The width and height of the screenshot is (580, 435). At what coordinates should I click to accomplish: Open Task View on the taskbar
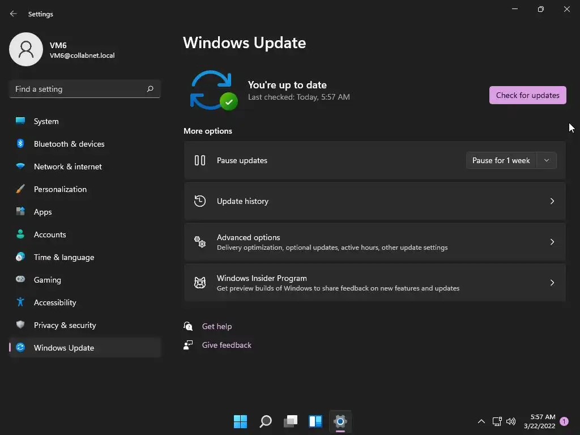point(291,421)
